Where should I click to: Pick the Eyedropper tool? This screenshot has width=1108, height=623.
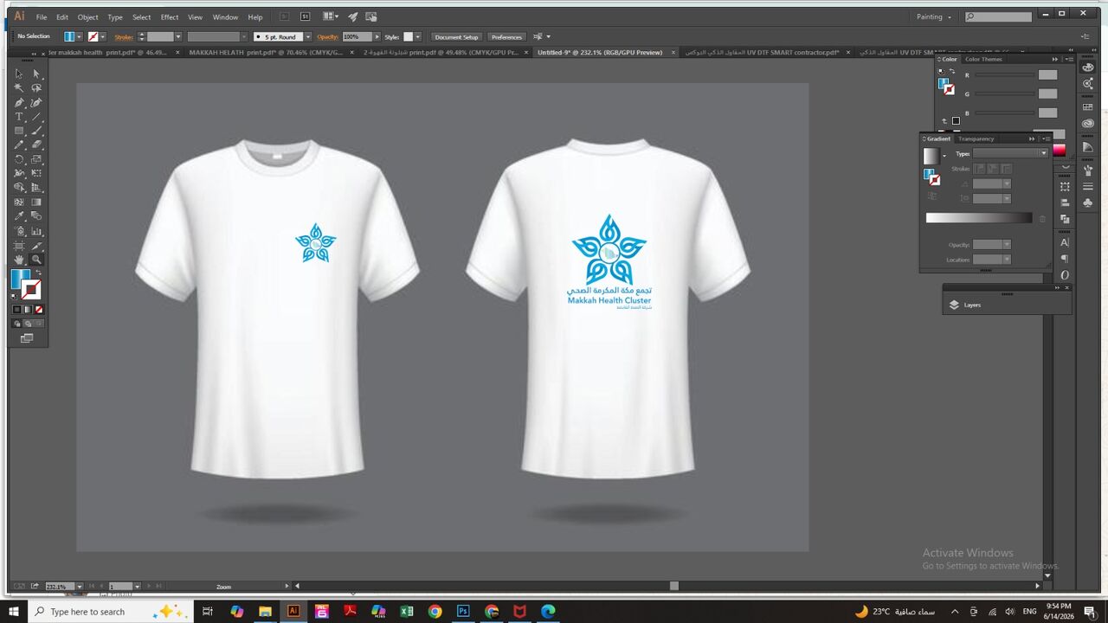pyautogui.click(x=19, y=216)
